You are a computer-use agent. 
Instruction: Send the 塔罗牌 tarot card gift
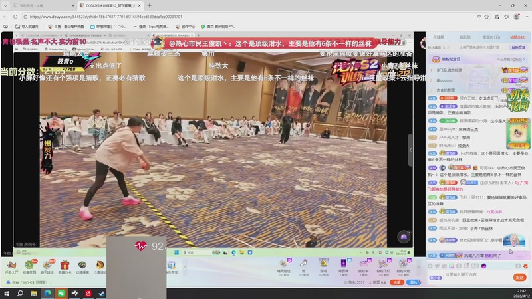pos(343,268)
